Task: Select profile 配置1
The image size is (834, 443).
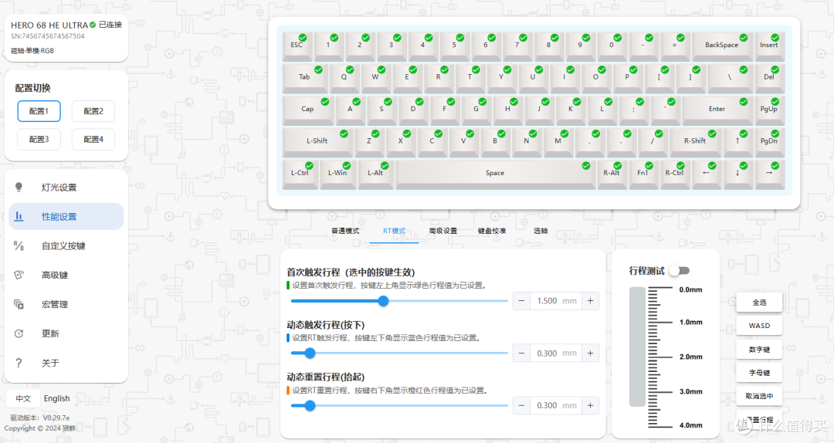Action: [x=39, y=111]
